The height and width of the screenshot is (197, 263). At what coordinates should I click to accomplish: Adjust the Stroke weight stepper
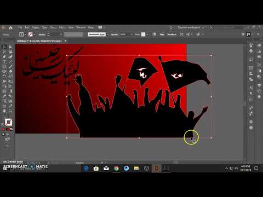point(48,34)
